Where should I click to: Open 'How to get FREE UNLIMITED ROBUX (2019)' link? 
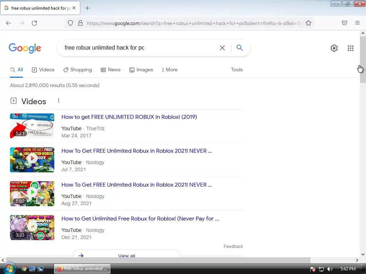pyautogui.click(x=129, y=117)
